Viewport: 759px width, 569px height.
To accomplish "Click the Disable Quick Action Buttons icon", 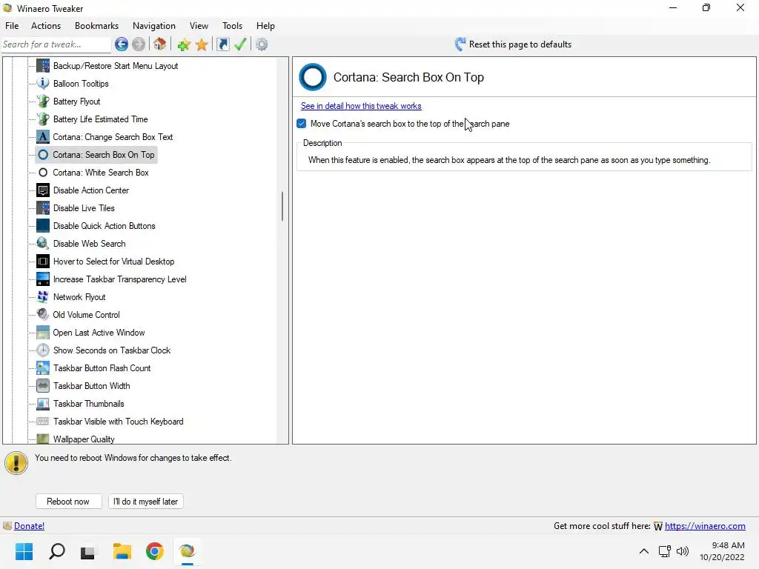I will pyautogui.click(x=43, y=226).
